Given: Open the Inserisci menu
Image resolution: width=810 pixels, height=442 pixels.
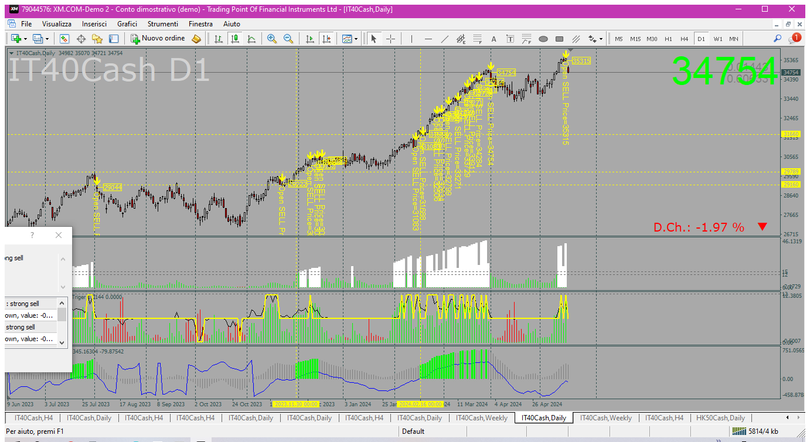Looking at the screenshot, I should point(94,24).
